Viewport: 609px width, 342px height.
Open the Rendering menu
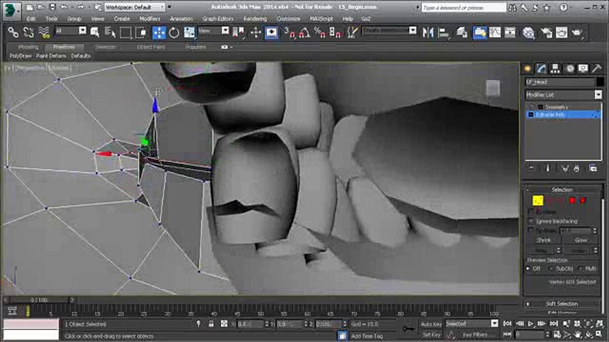click(255, 19)
